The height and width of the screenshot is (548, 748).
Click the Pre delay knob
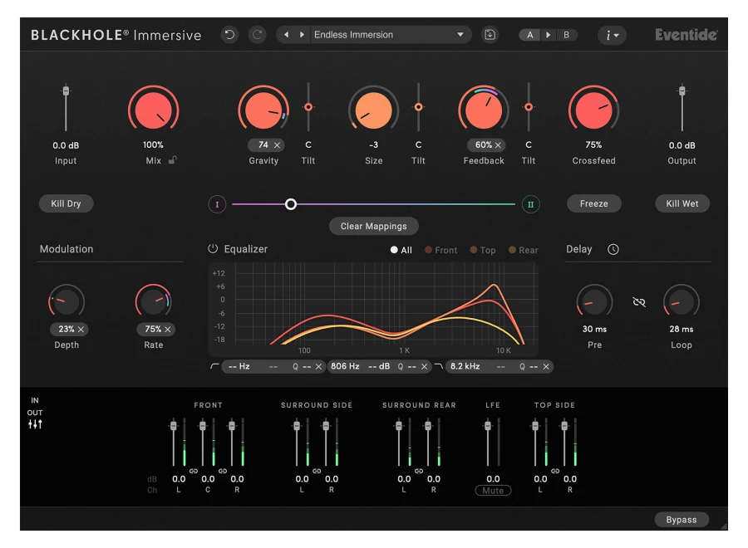point(594,302)
